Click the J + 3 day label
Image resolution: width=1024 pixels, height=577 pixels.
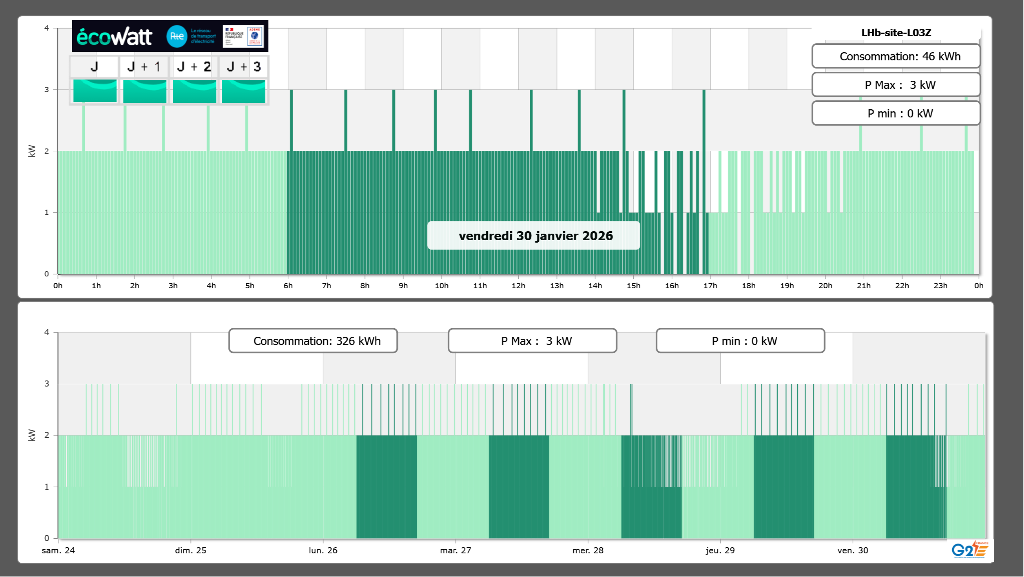[243, 66]
